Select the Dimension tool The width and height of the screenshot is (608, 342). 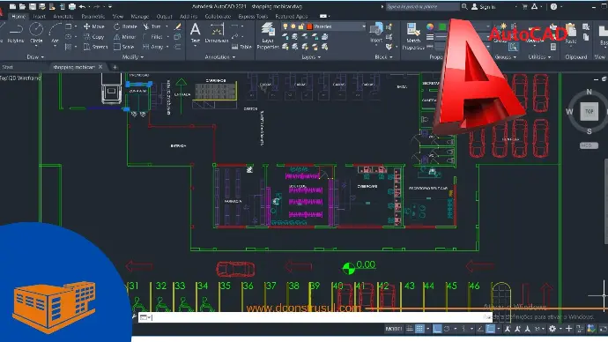(217, 33)
